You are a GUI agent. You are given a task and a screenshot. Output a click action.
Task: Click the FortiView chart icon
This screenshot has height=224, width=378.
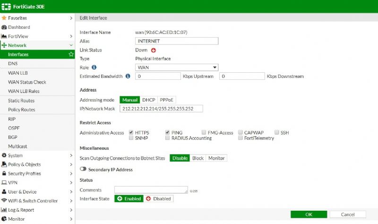4,36
